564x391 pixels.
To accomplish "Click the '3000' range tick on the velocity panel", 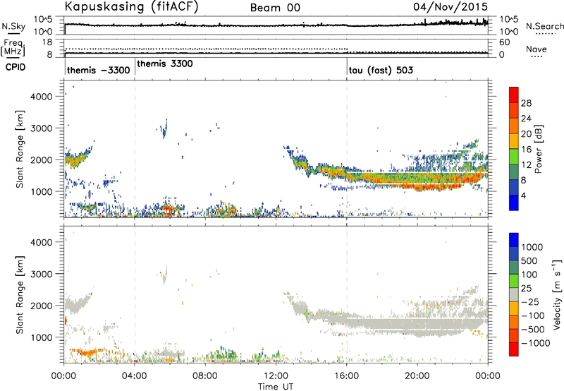I will pos(42,274).
